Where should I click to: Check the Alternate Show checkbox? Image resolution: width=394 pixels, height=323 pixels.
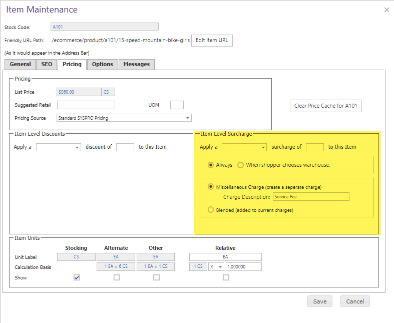[x=117, y=277]
